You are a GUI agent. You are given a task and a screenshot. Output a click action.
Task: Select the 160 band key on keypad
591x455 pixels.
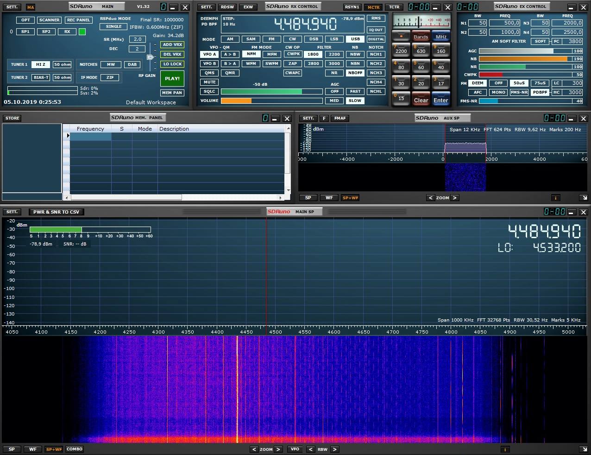coord(440,50)
